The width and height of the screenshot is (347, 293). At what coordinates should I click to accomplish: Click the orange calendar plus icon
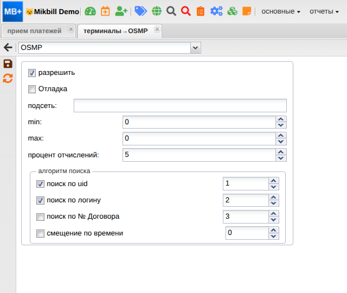tap(105, 11)
